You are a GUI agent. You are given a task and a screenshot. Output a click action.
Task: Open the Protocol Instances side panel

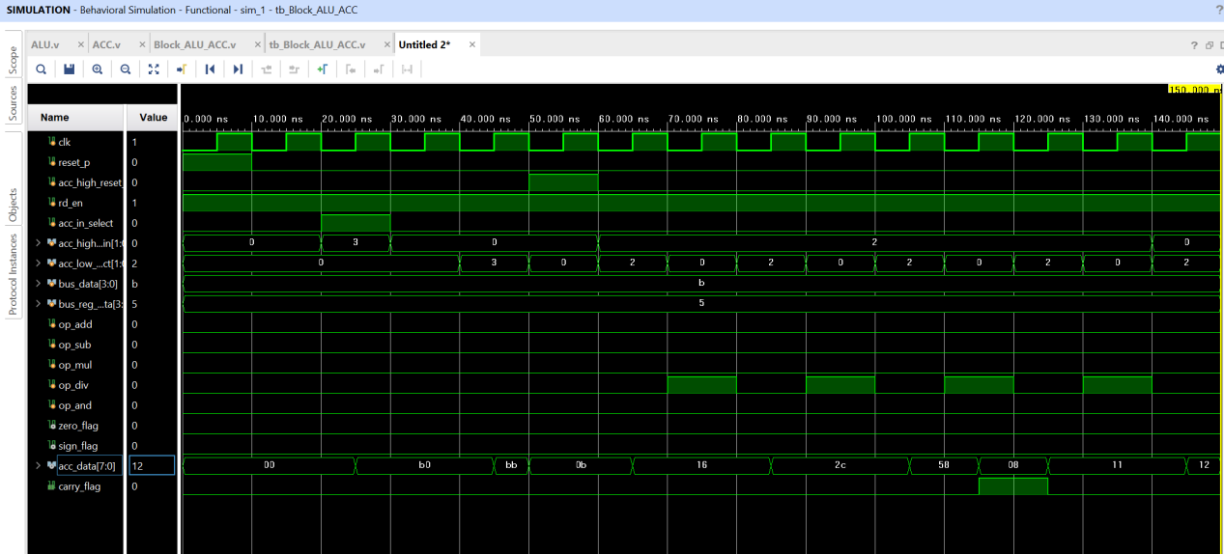point(13,274)
